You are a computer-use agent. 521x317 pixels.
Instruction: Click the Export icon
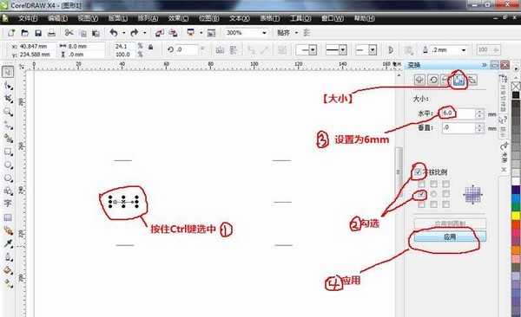[x=173, y=33]
